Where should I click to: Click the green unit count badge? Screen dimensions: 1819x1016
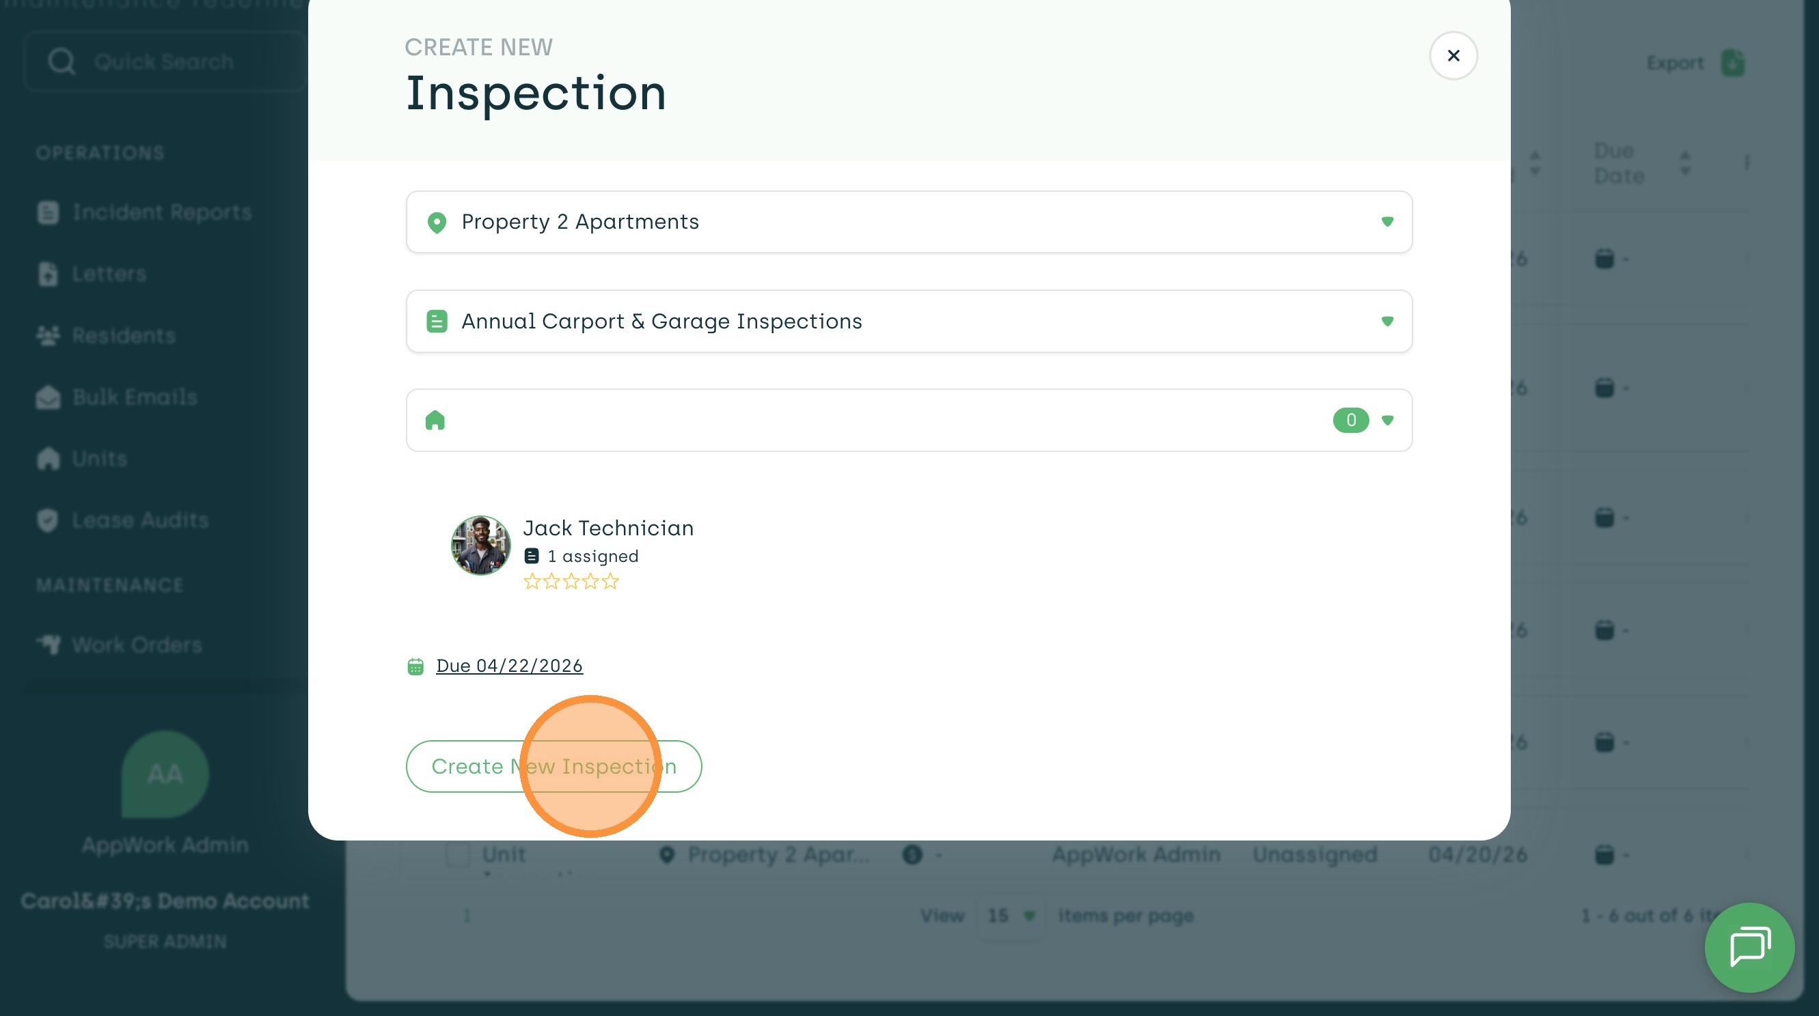click(1350, 421)
